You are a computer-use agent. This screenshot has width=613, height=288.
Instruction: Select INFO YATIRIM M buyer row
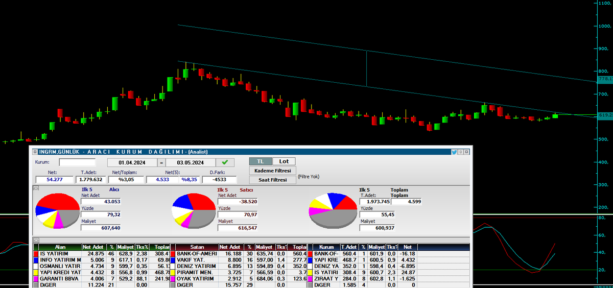click(x=60, y=260)
